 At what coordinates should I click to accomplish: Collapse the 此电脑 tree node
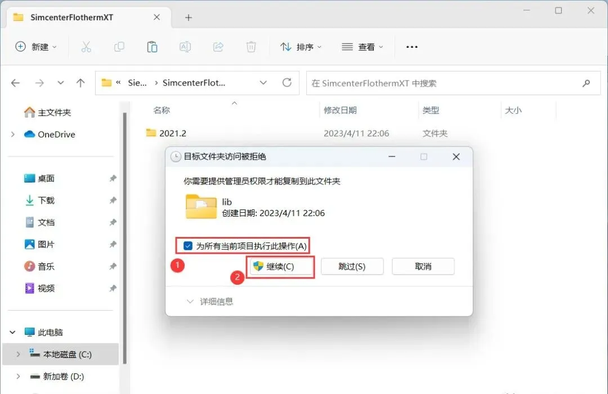tap(12, 332)
